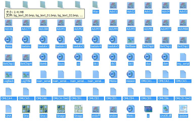Viewport: 195px width, 122px height.
Task: Select the AdvM88 image file icon
Action: tap(183, 23)
